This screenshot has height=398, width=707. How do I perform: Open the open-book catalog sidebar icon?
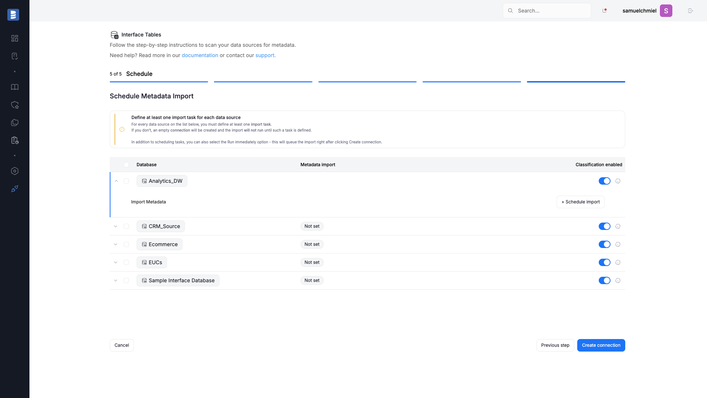click(x=15, y=87)
